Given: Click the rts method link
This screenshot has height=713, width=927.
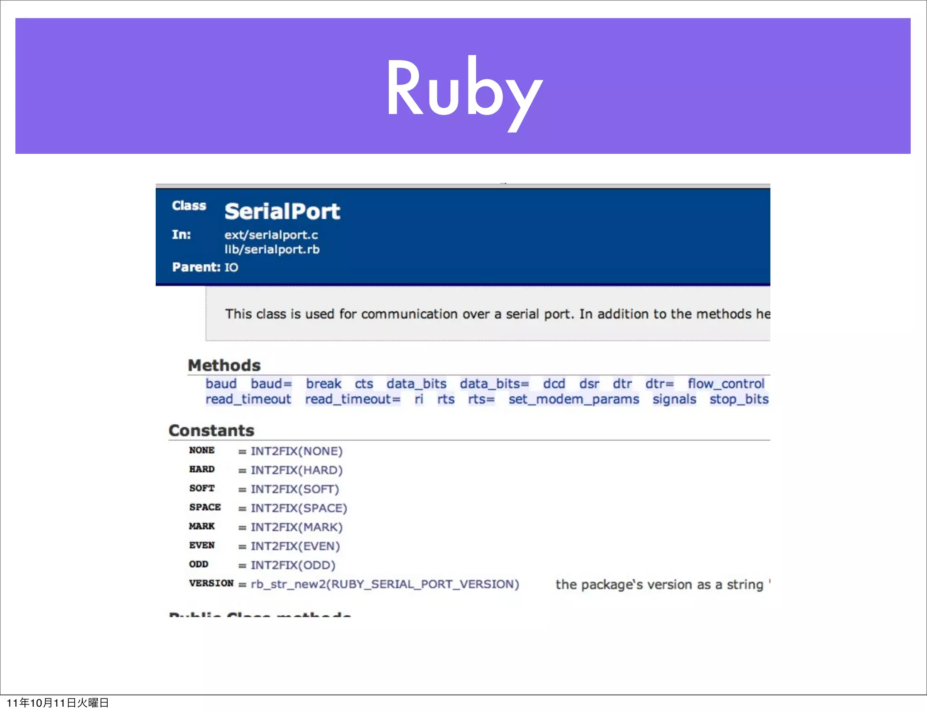Looking at the screenshot, I should (x=446, y=399).
